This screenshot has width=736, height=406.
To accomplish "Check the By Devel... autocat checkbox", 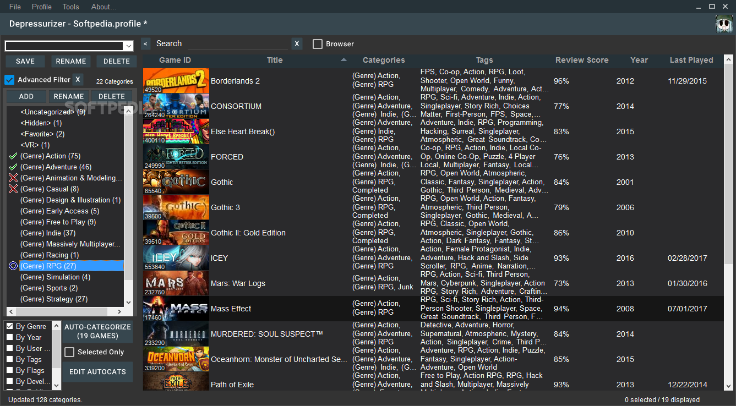I will tap(9, 381).
